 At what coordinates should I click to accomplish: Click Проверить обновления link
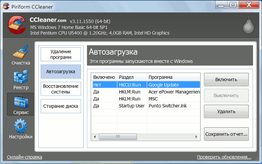pos(224,157)
